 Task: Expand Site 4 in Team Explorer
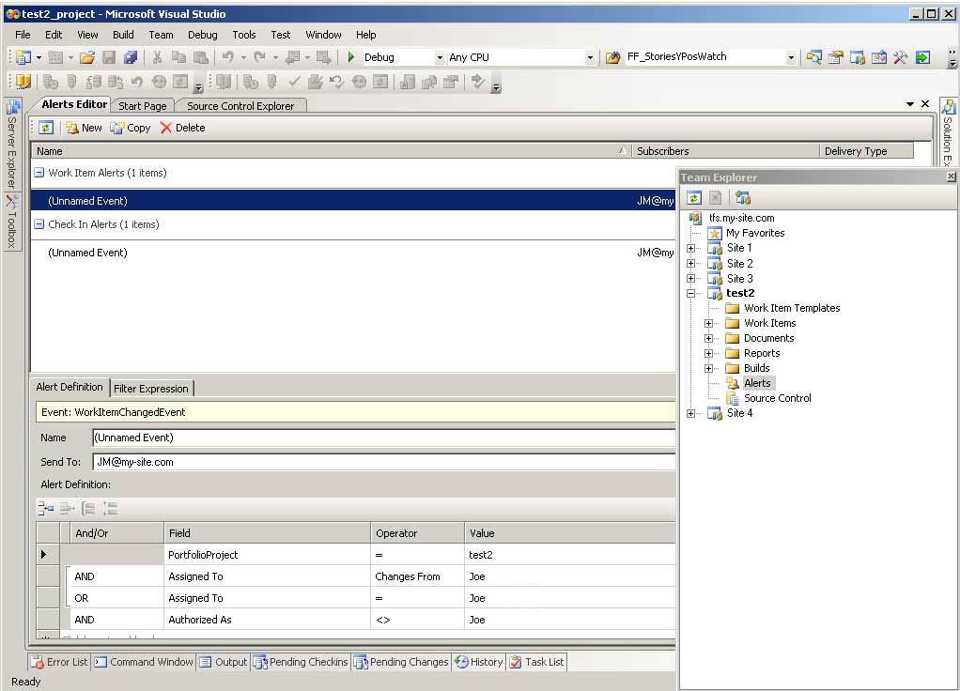691,413
